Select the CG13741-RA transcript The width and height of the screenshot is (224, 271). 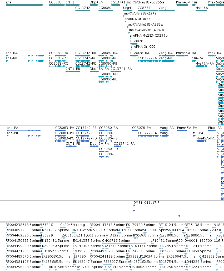point(116,71)
